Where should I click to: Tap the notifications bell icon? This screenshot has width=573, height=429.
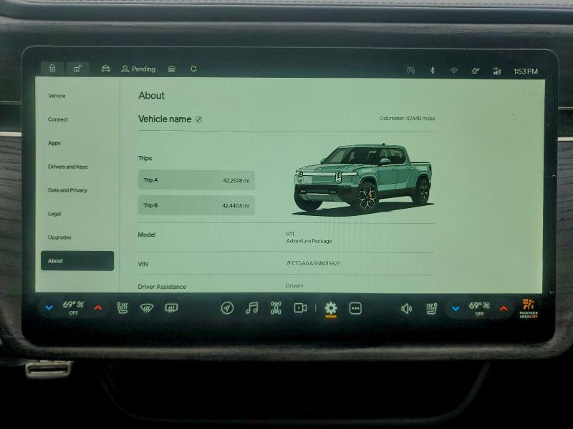pos(193,69)
